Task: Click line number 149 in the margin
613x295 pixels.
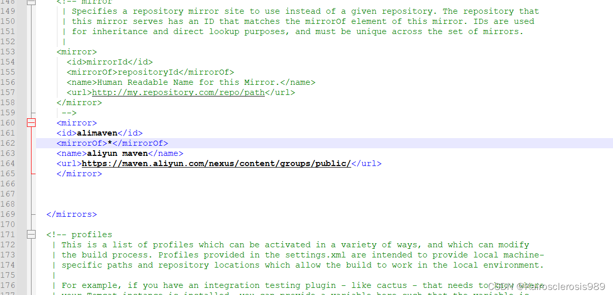Action: pos(8,11)
